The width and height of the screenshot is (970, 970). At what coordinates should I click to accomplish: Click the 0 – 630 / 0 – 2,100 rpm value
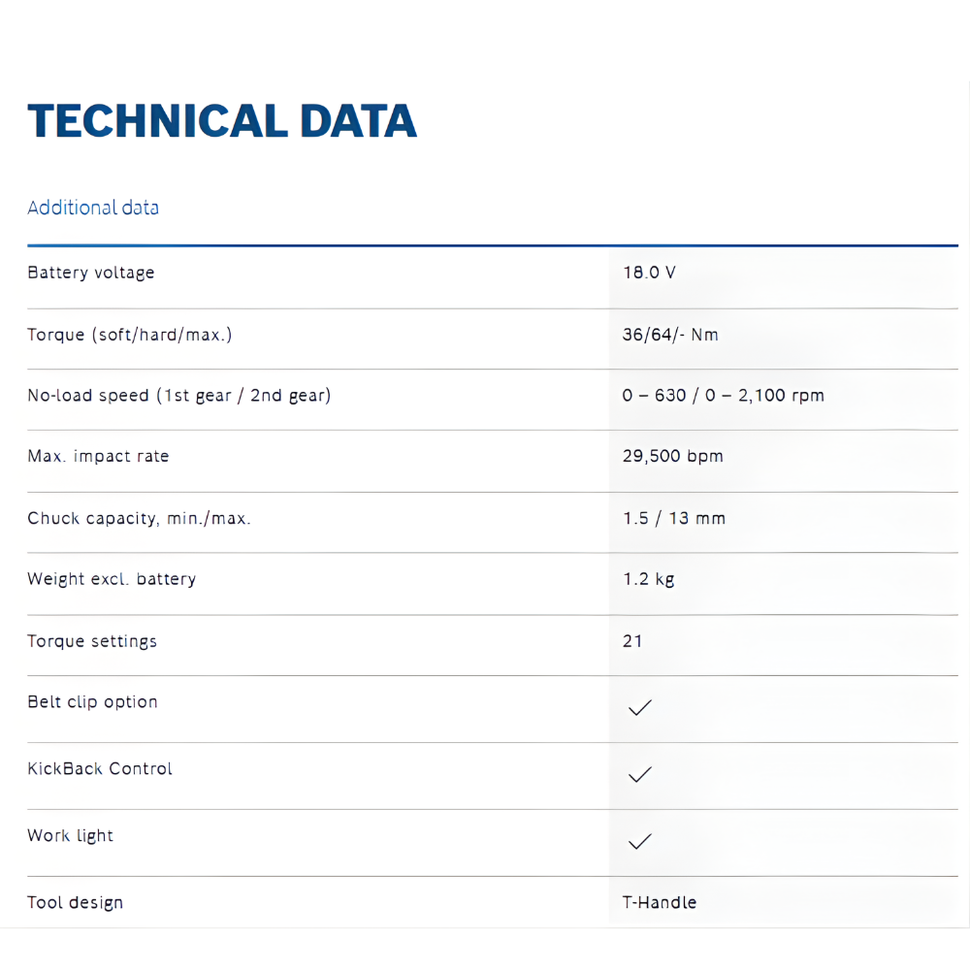(724, 396)
